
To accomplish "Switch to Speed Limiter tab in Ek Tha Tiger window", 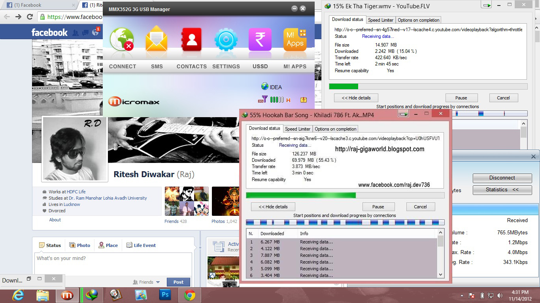I will tap(381, 20).
